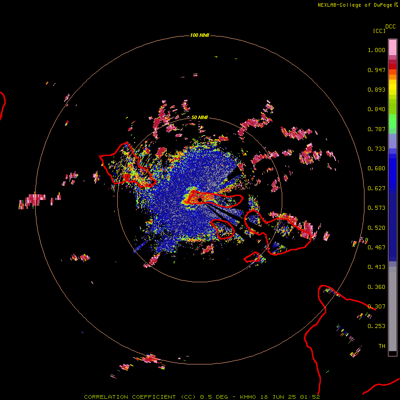Click the 0.627 scale value
This screenshot has width=400, height=400.
pyautogui.click(x=376, y=188)
